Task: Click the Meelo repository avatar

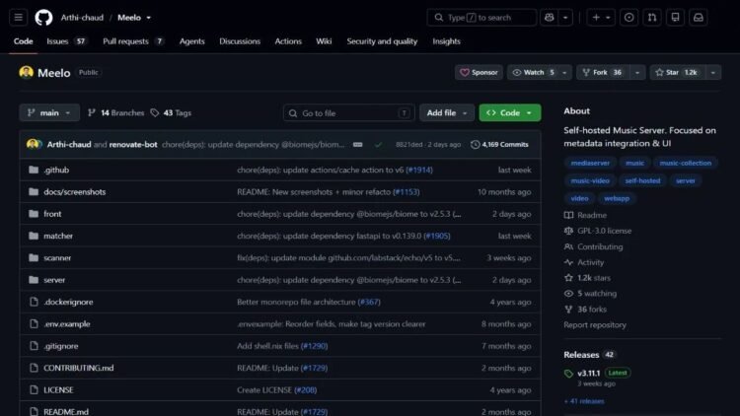Action: point(26,72)
